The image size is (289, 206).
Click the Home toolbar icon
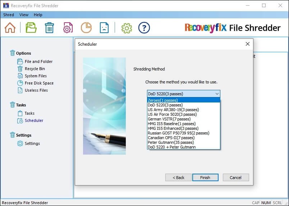coord(10,28)
